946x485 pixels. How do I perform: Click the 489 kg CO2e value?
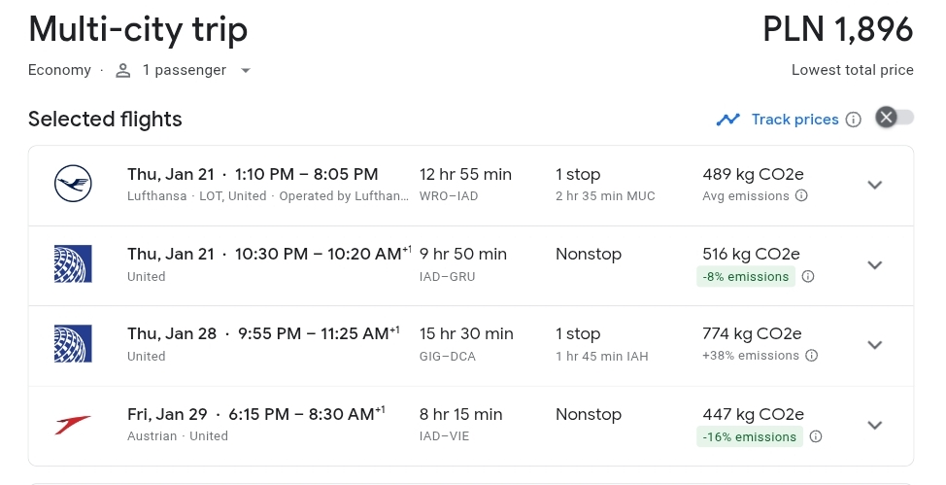tap(753, 175)
